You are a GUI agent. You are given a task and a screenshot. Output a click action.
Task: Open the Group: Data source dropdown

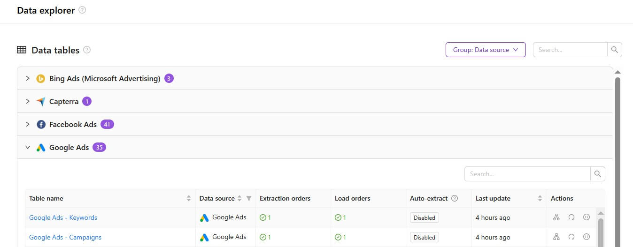click(485, 50)
